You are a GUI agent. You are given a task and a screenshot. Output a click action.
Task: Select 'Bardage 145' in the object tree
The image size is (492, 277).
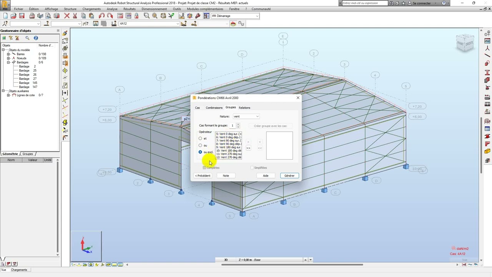28,83
